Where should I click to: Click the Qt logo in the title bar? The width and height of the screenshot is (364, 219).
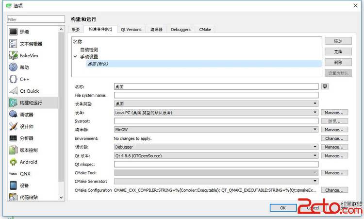click(9, 5)
